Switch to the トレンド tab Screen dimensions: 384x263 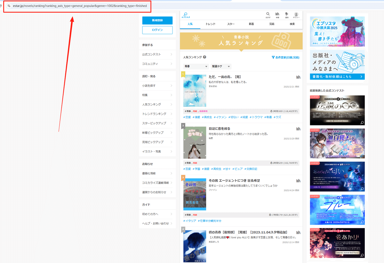211,24
